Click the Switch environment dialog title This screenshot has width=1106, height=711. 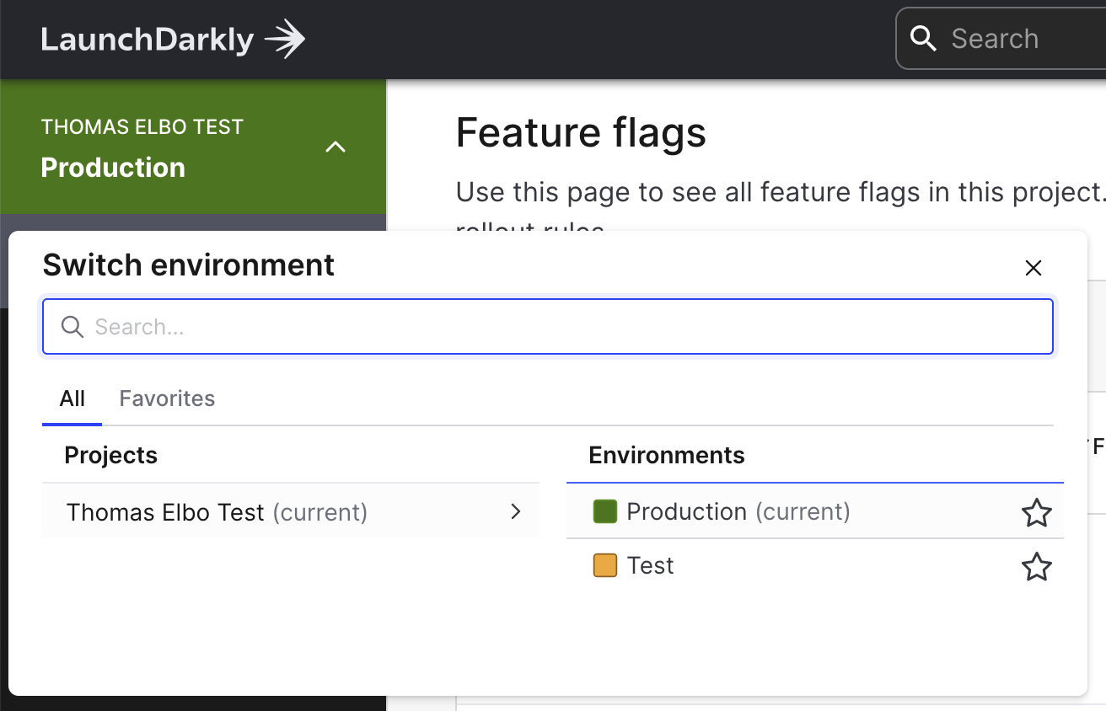pyautogui.click(x=189, y=265)
